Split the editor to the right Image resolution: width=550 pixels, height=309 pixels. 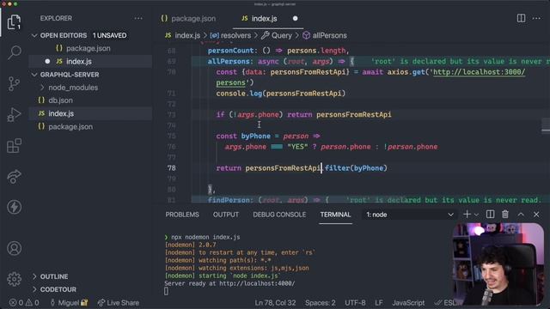pos(521,18)
